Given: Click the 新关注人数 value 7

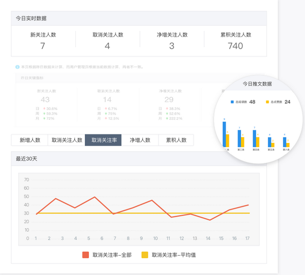Looking at the screenshot, I should click(43, 46).
